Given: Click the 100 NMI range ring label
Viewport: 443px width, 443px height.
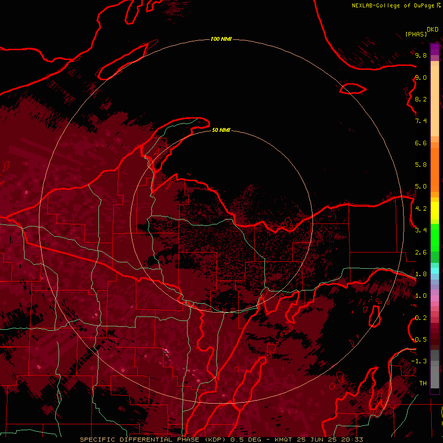Looking at the screenshot, I should click(221, 39).
